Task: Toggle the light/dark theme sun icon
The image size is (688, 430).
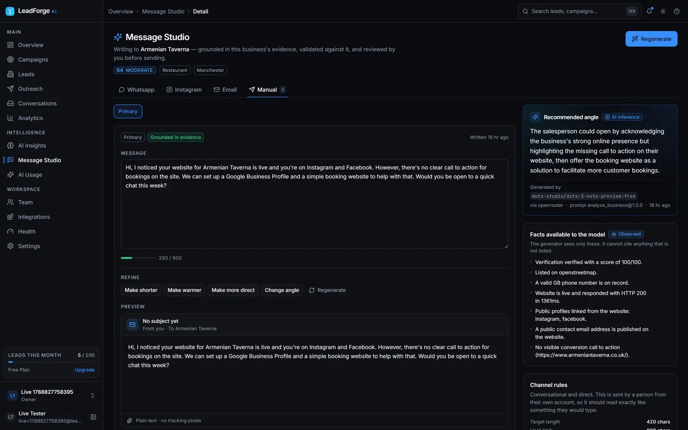Action: (x=663, y=11)
